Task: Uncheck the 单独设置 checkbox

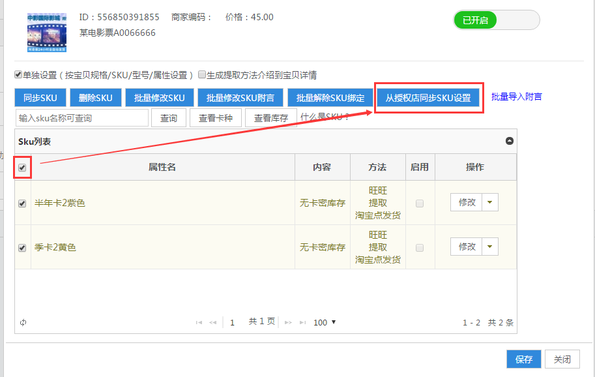Action: pos(18,74)
